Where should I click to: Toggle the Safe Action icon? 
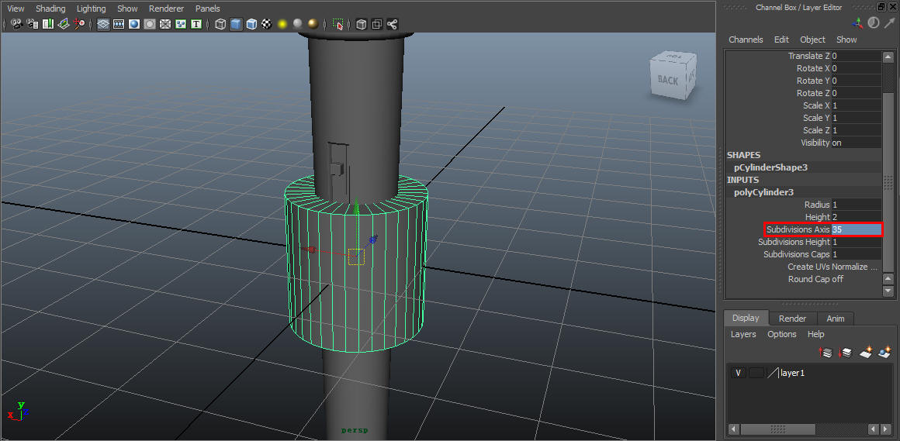click(181, 24)
